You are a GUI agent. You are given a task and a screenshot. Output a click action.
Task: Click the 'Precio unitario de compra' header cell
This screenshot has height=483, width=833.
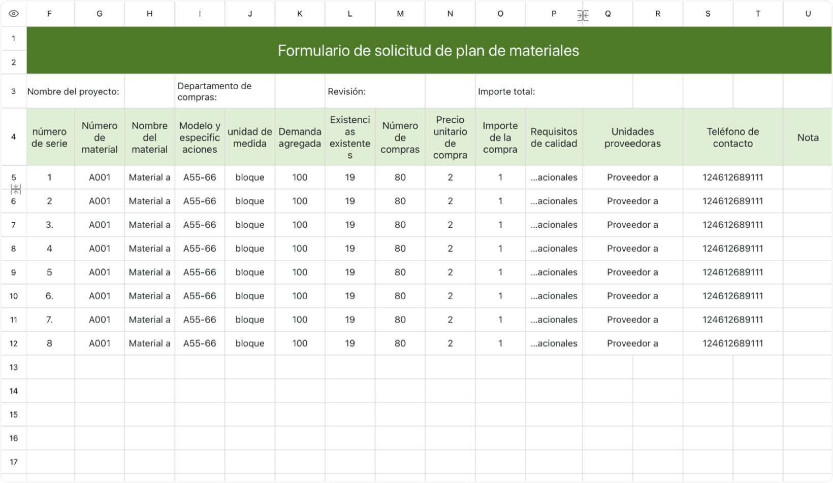450,137
